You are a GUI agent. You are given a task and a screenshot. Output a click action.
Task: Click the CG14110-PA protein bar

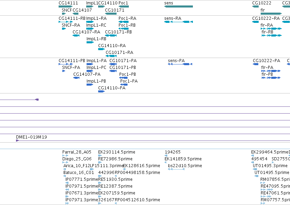[101, 91]
